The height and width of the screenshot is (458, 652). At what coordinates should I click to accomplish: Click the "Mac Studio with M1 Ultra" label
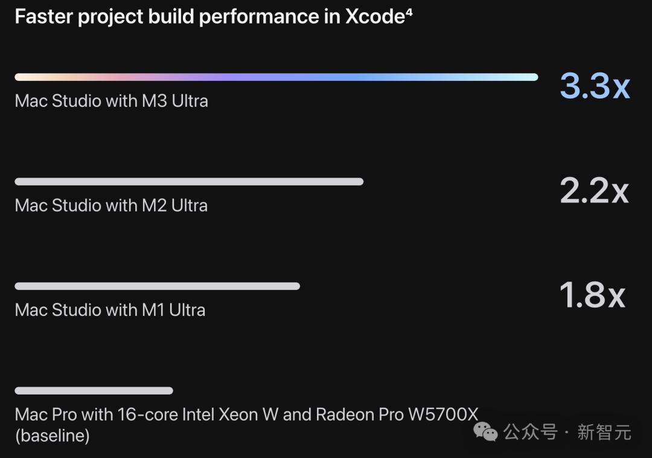(x=110, y=310)
